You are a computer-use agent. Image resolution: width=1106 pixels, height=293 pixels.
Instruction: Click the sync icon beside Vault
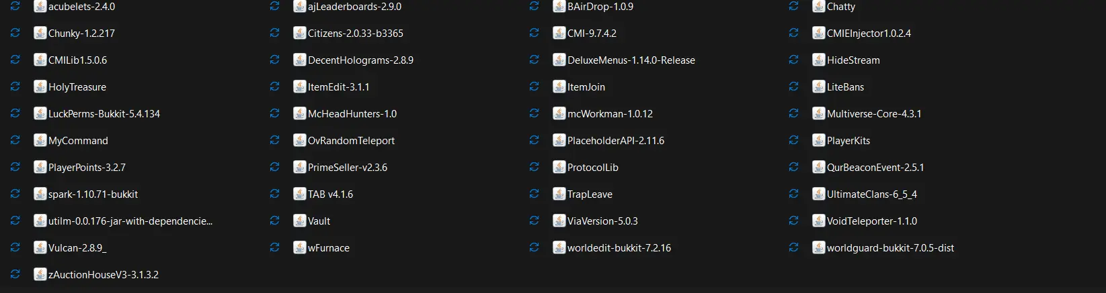point(274,221)
